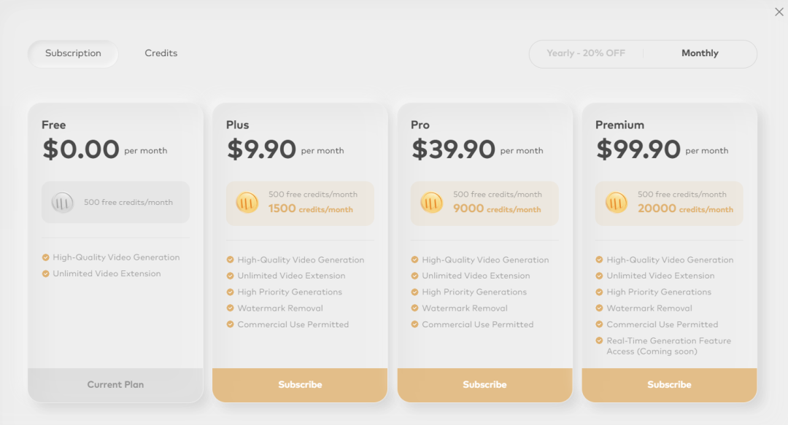Click the gold coin icon in Premium plan
The height and width of the screenshot is (425, 788).
[x=616, y=203]
